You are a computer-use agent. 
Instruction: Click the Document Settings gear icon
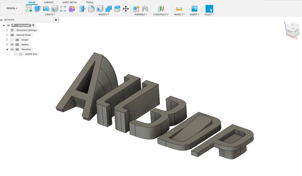coord(12,30)
